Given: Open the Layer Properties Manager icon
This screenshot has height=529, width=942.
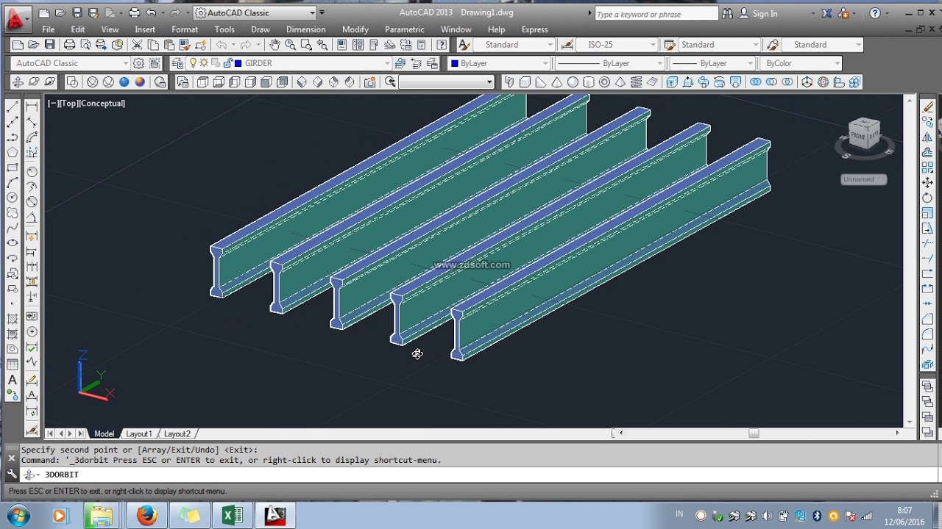Looking at the screenshot, I should point(177,63).
